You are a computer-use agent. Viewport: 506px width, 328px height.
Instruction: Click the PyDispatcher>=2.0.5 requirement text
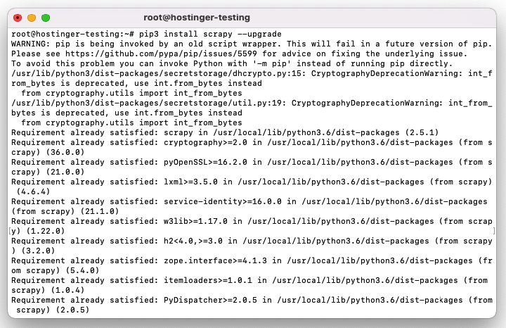coord(210,300)
